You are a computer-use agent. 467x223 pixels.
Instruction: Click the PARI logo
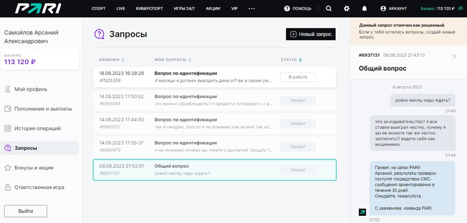pyautogui.click(x=38, y=8)
